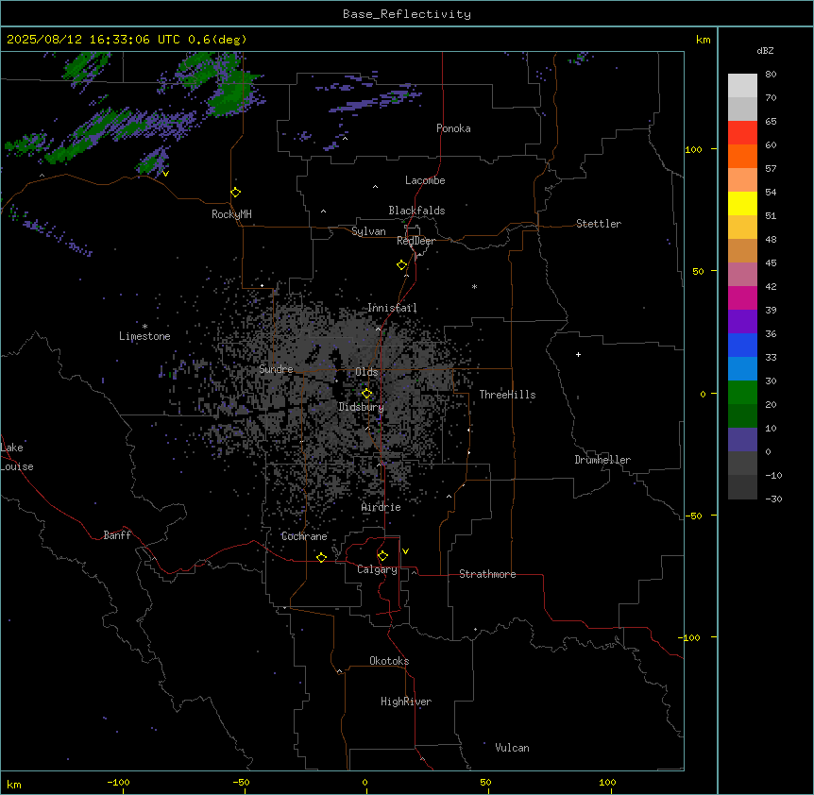Click the yellow V marker northeast of Calgary
Screen dimensions: 814x795
[x=405, y=551]
